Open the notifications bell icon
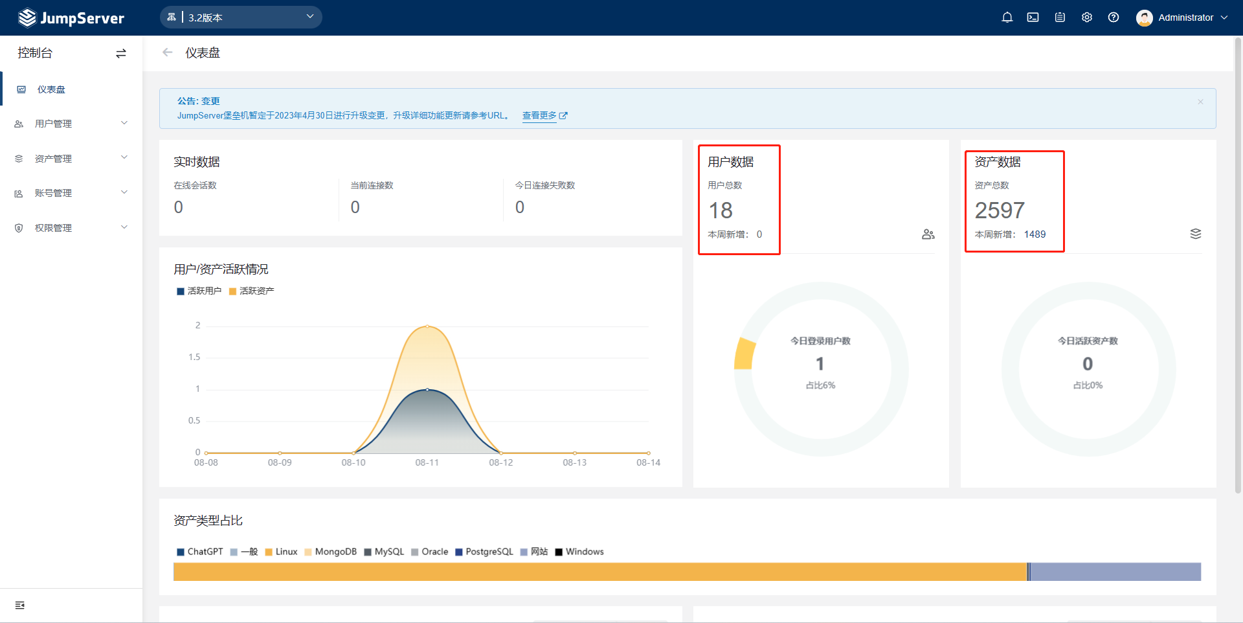The width and height of the screenshot is (1243, 623). coord(1007,17)
